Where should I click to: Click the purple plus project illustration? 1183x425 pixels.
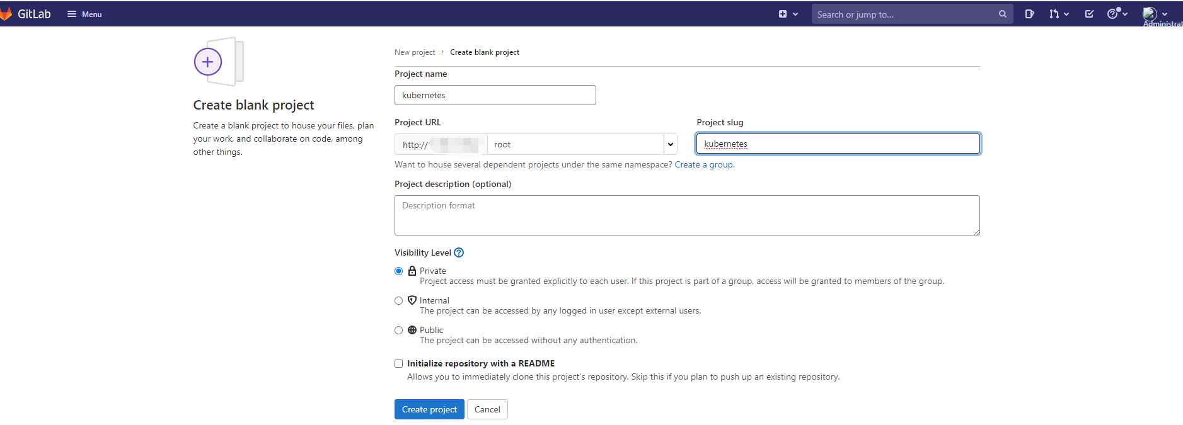tap(208, 62)
